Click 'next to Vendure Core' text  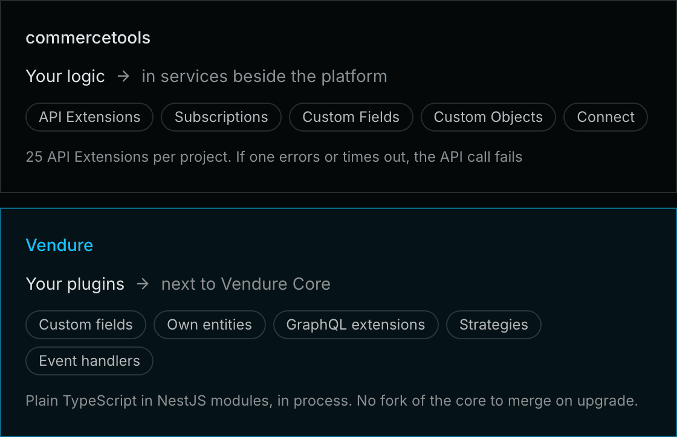(246, 284)
